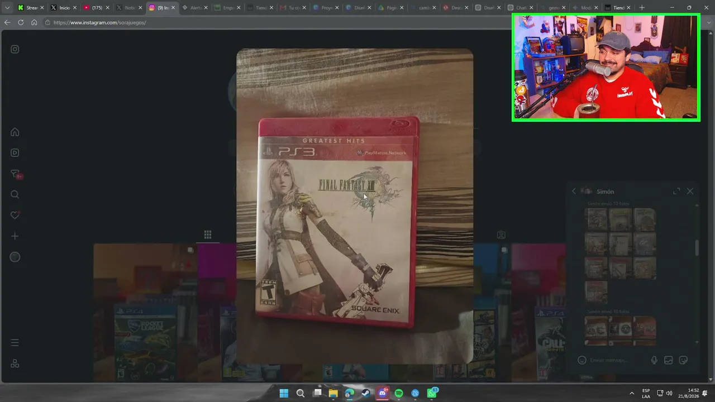Open Messages icon with notification badge

[16, 174]
